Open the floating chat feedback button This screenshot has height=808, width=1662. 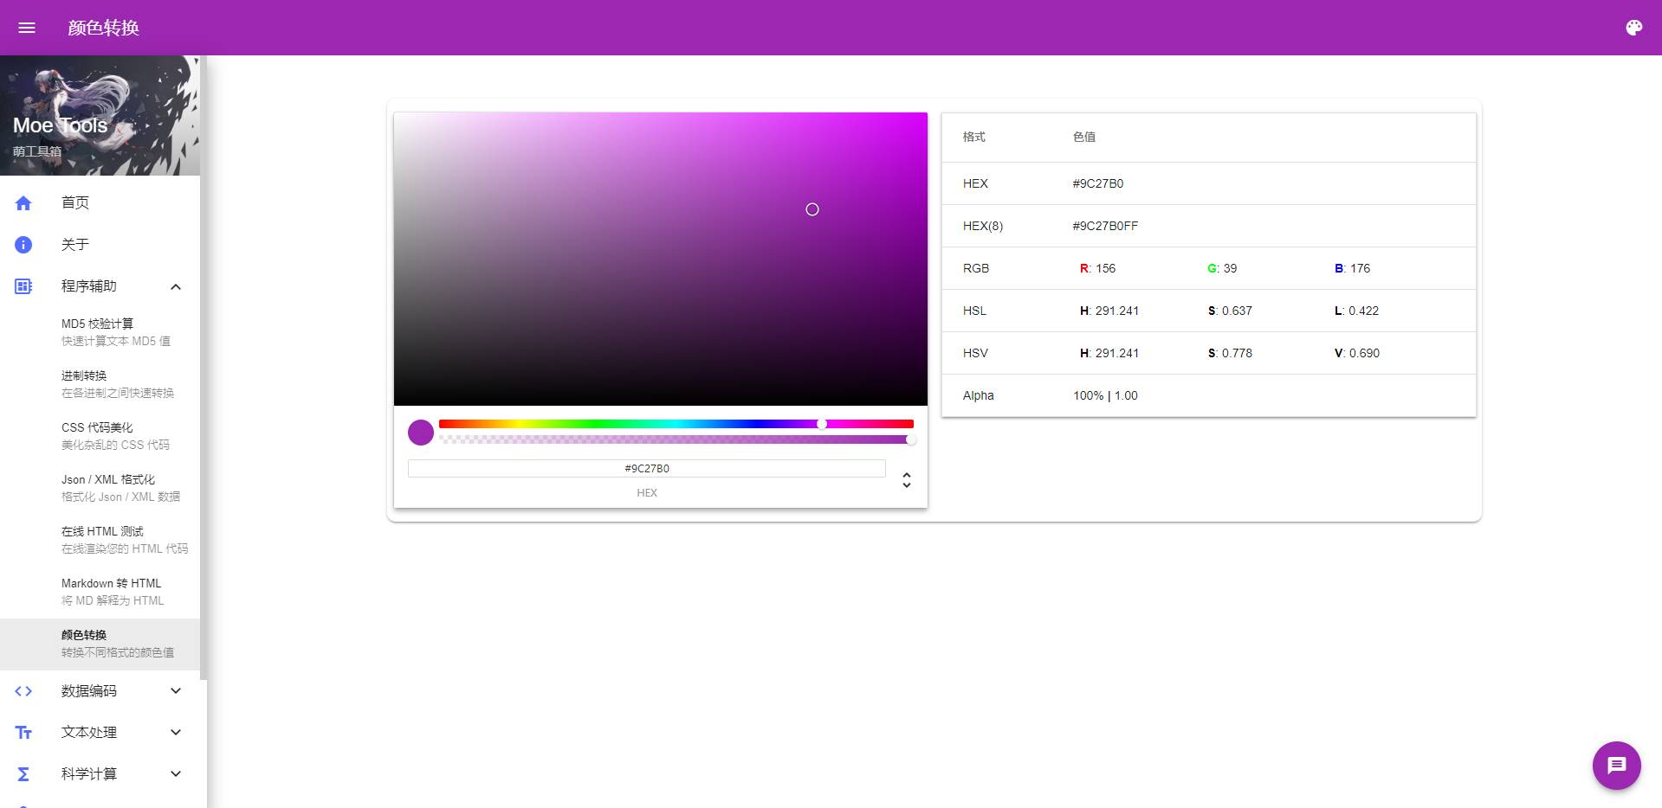(1616, 766)
